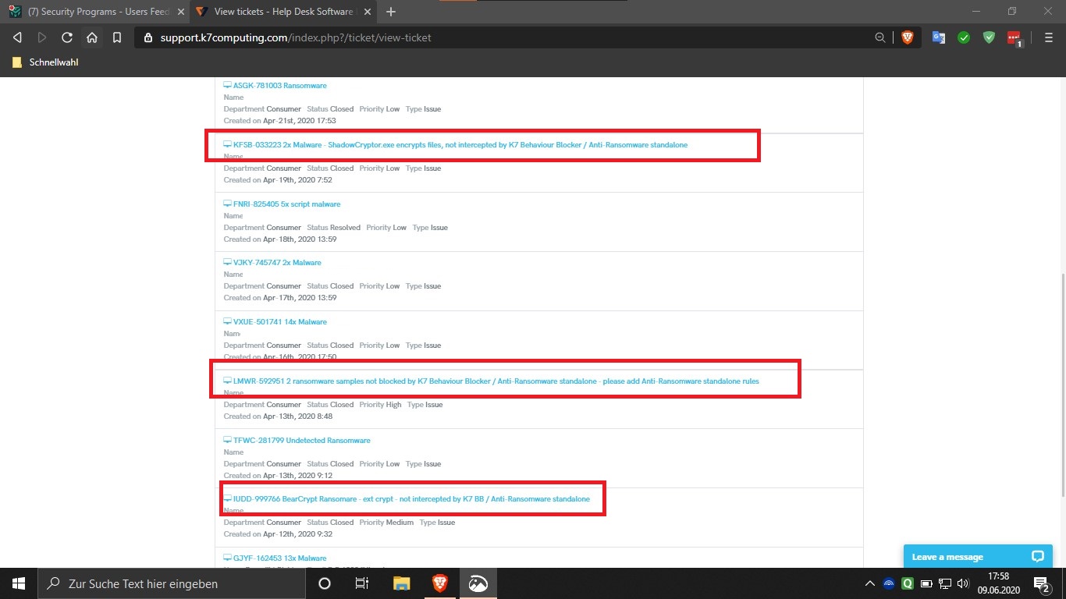Select the View tickets Help Desk tab
Screen dimensions: 1066x599
pos(284,12)
